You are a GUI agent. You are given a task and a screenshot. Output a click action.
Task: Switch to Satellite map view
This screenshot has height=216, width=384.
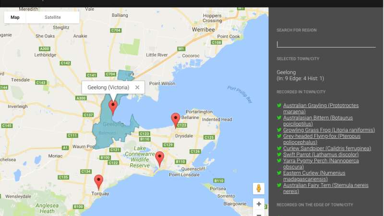[53, 17]
